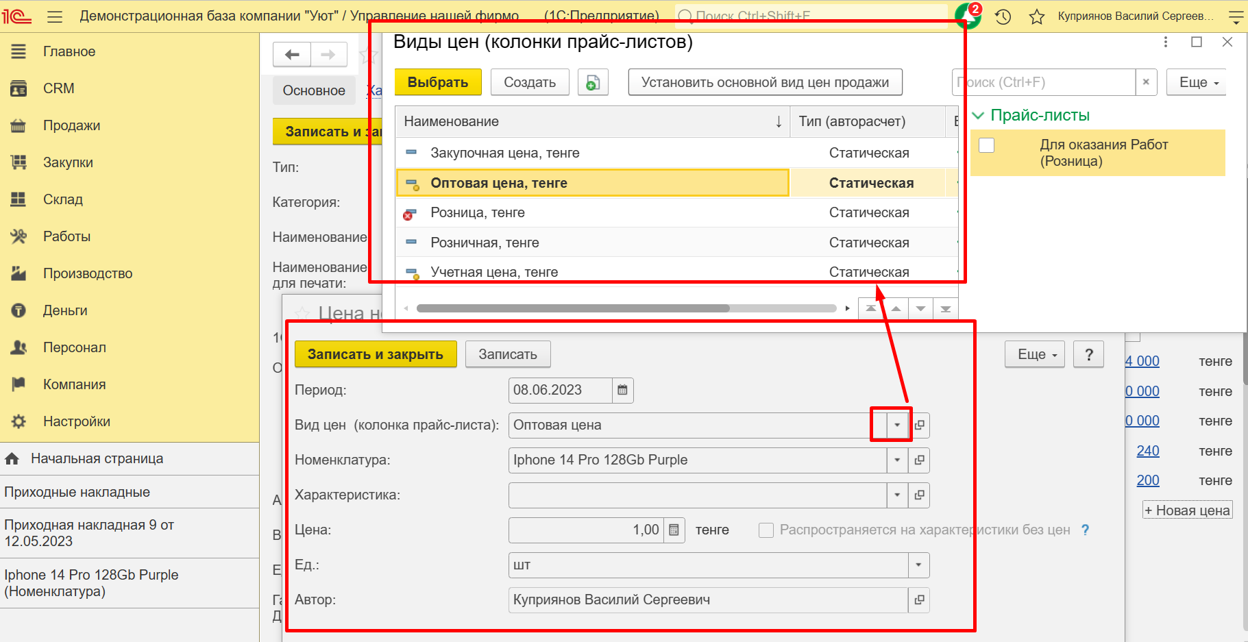
Task: Click the back navigation arrow
Action: click(292, 55)
